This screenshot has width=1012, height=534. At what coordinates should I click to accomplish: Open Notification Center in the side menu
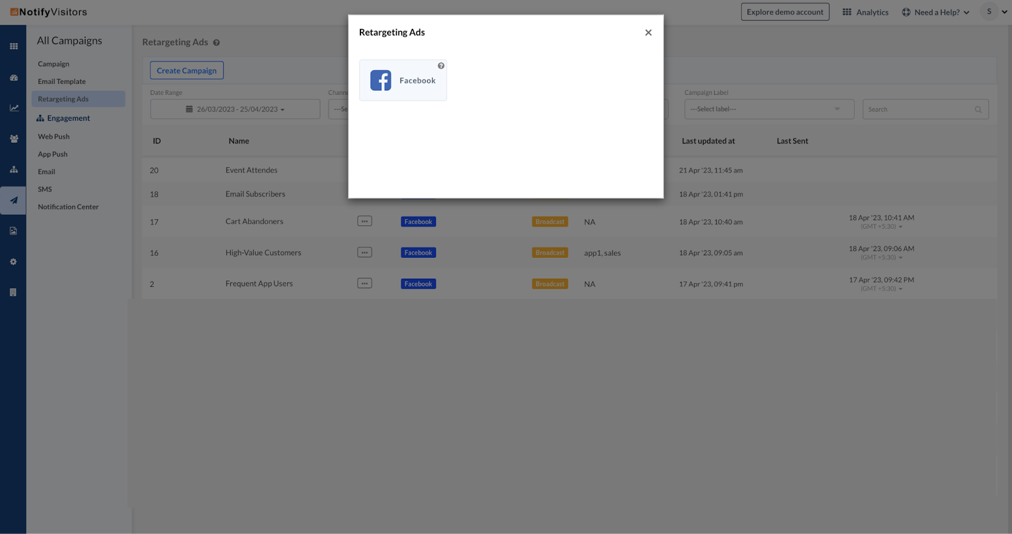(x=68, y=207)
